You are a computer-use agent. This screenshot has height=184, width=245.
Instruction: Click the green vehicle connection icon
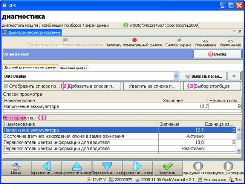coord(126,25)
